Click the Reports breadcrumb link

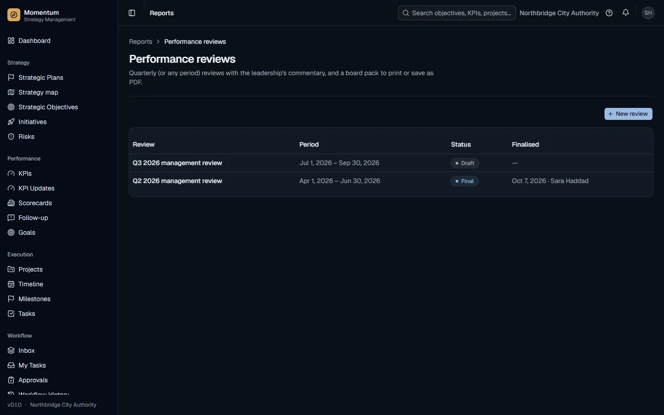click(141, 41)
